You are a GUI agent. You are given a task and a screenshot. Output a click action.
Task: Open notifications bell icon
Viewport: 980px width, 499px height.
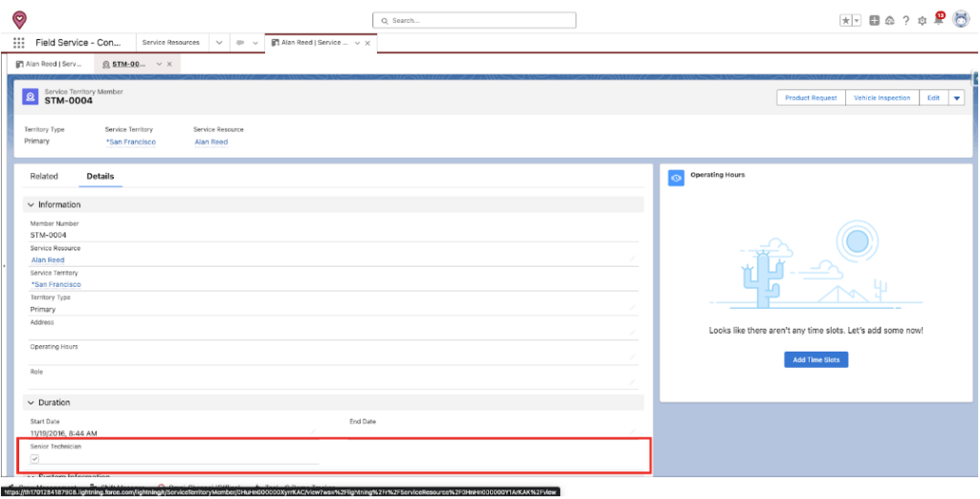tap(938, 19)
